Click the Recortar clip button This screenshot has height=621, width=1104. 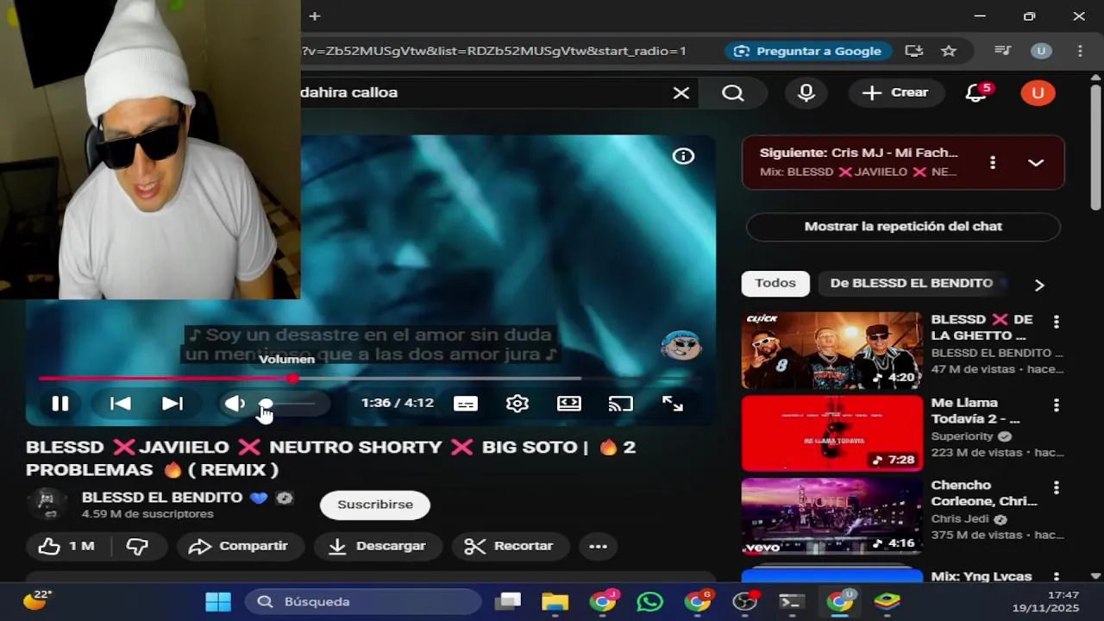(x=509, y=546)
